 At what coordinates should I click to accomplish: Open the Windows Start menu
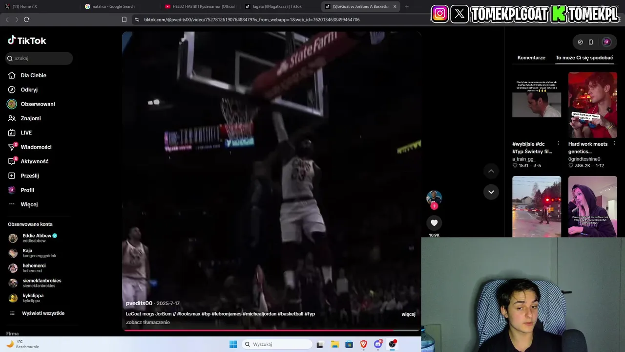[233, 344]
